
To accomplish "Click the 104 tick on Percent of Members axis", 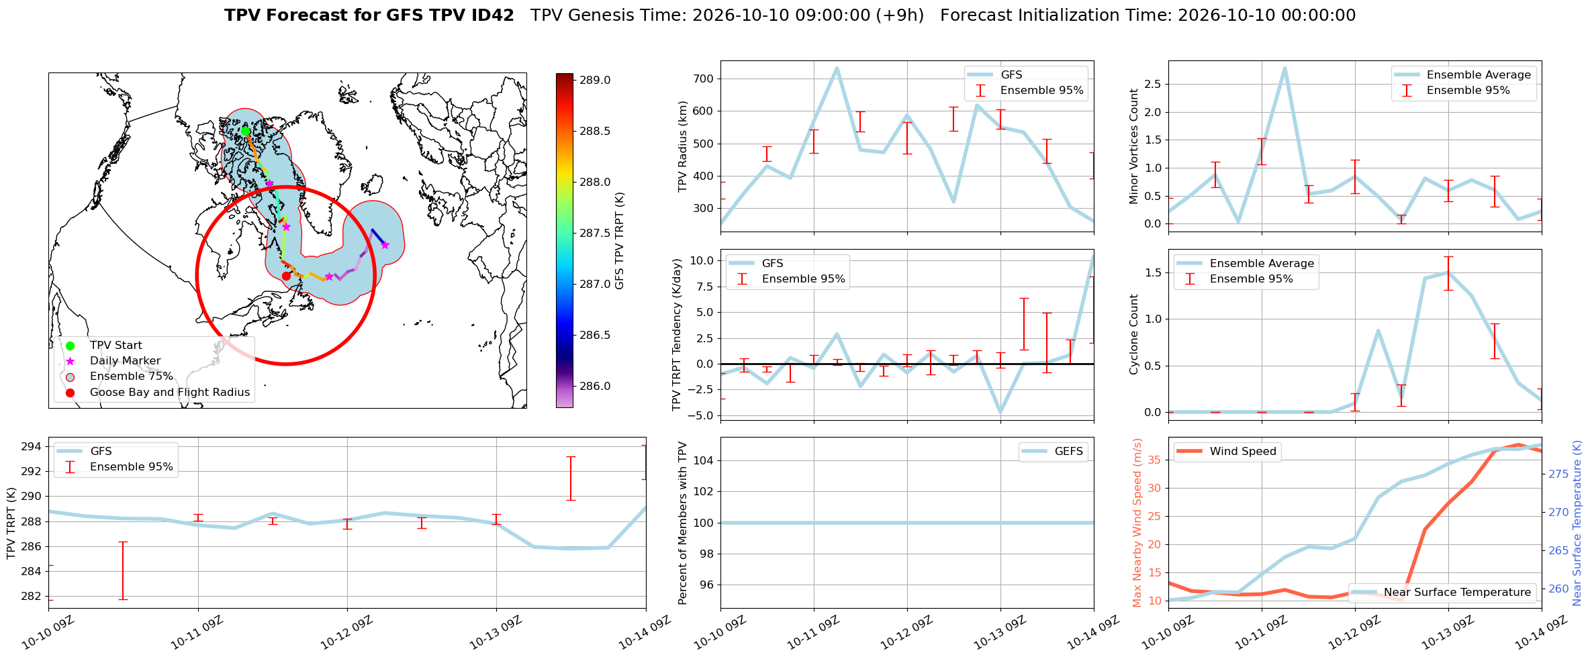I will [x=704, y=461].
